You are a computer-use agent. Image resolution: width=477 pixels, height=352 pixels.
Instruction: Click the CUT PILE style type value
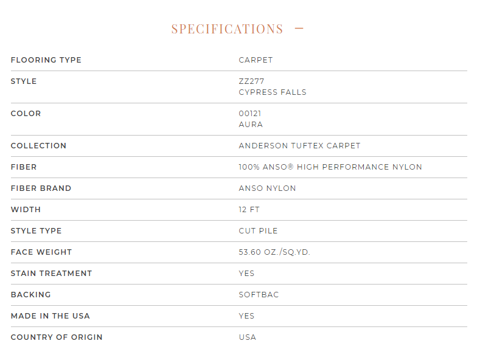[258, 231]
